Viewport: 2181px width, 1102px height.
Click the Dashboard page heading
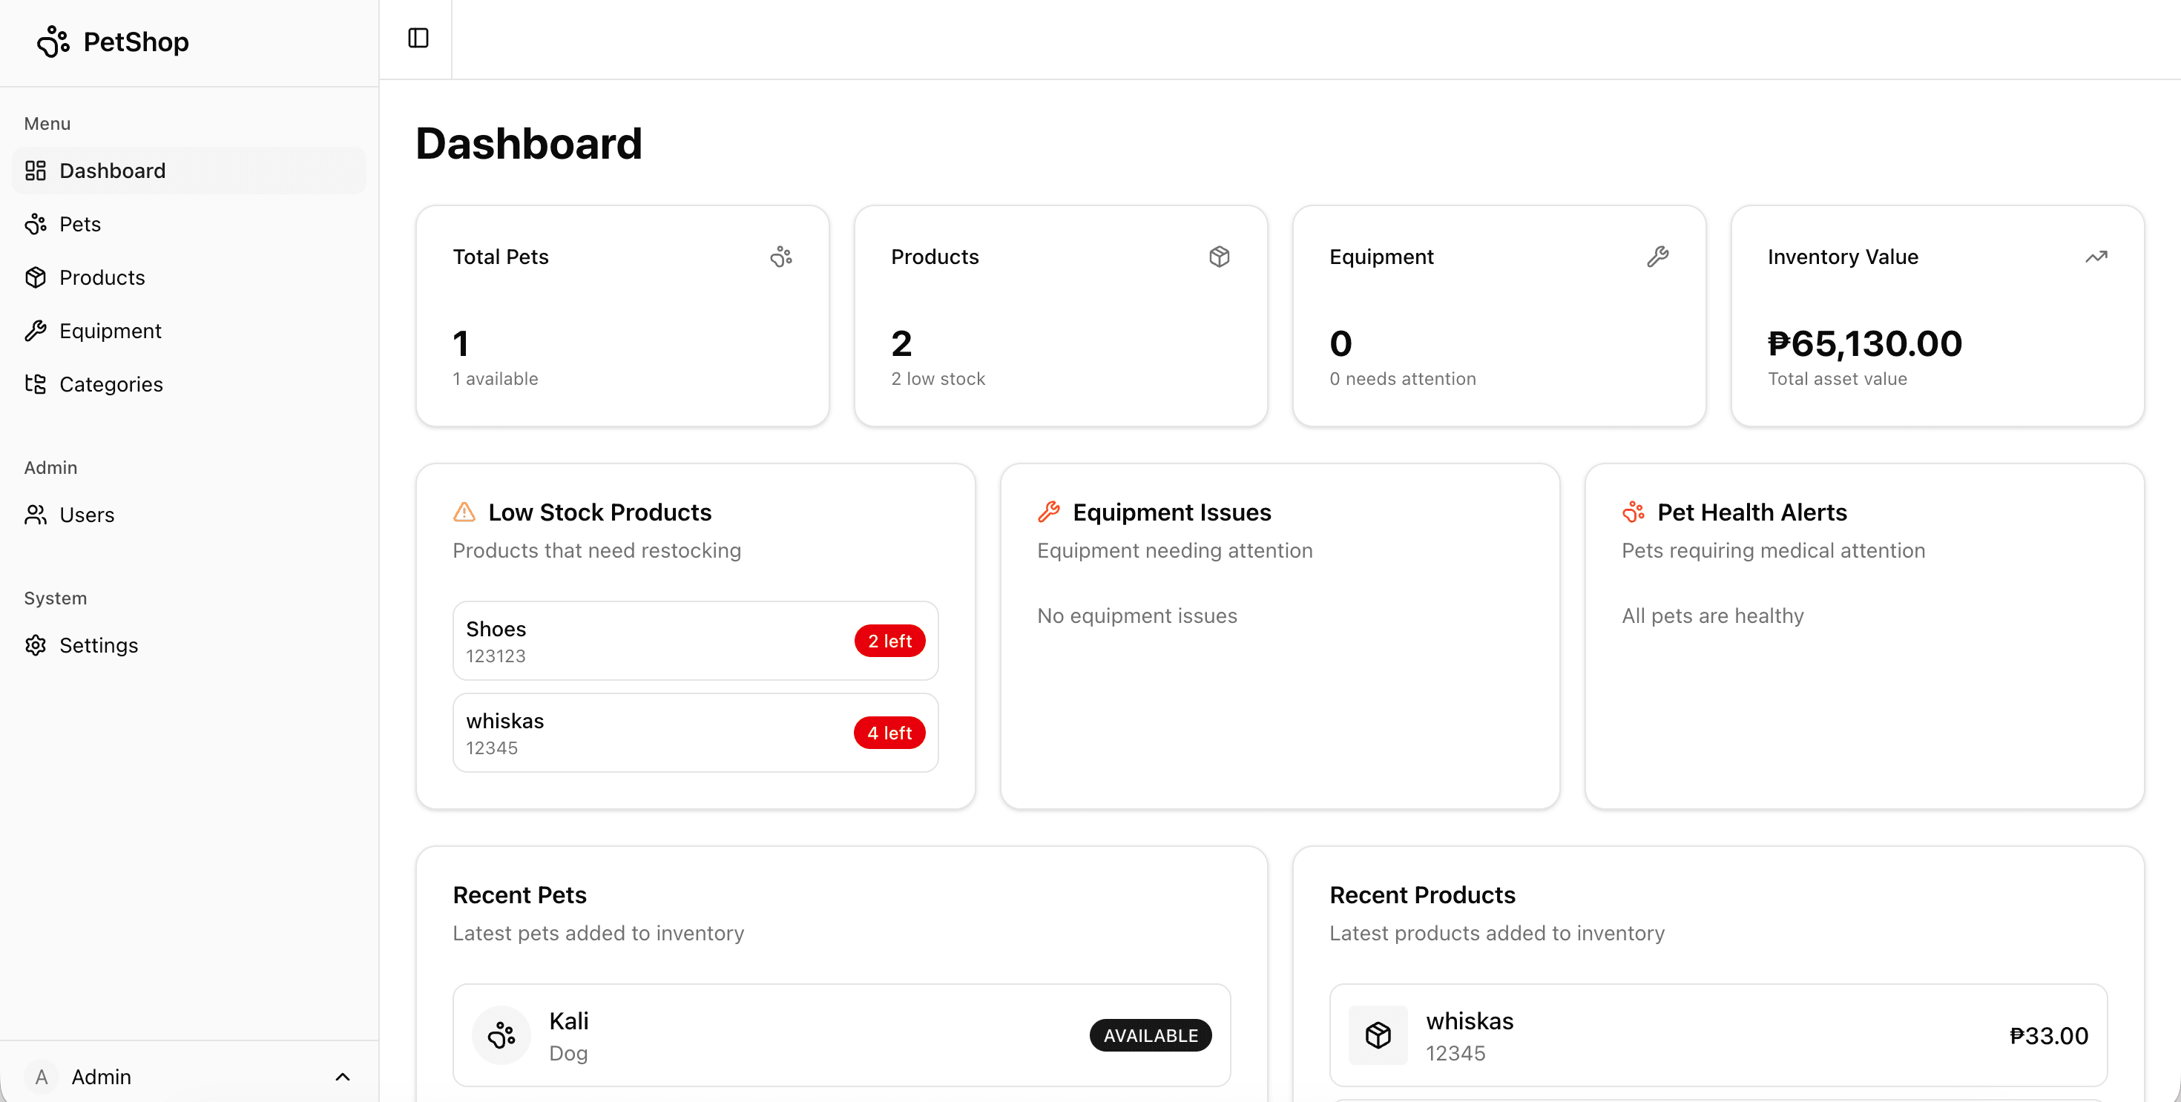point(529,143)
